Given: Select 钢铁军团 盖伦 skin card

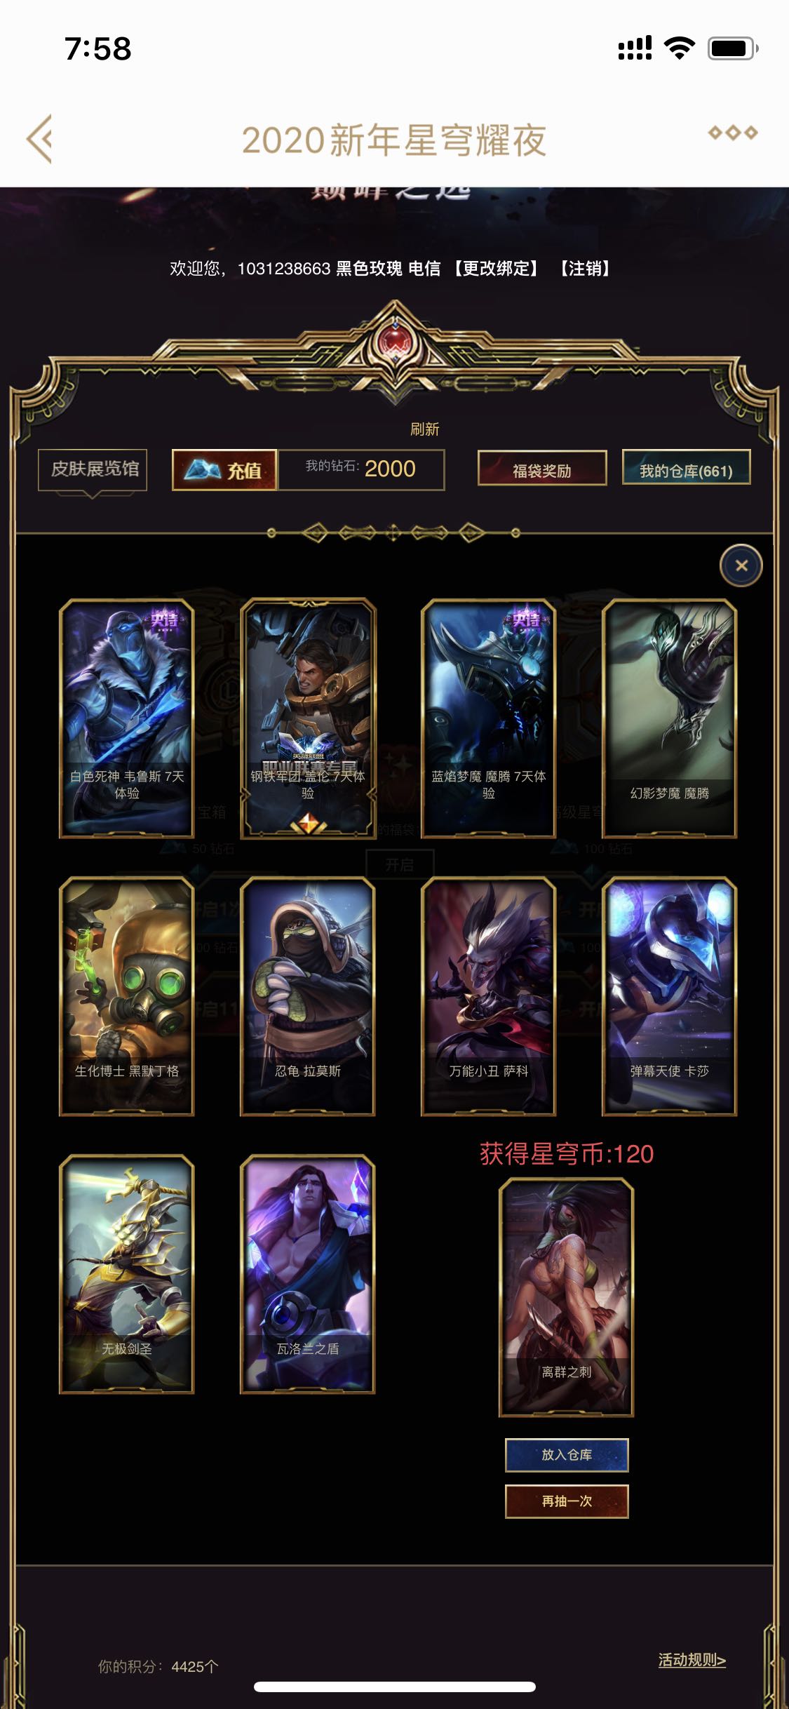Looking at the screenshot, I should tap(308, 718).
